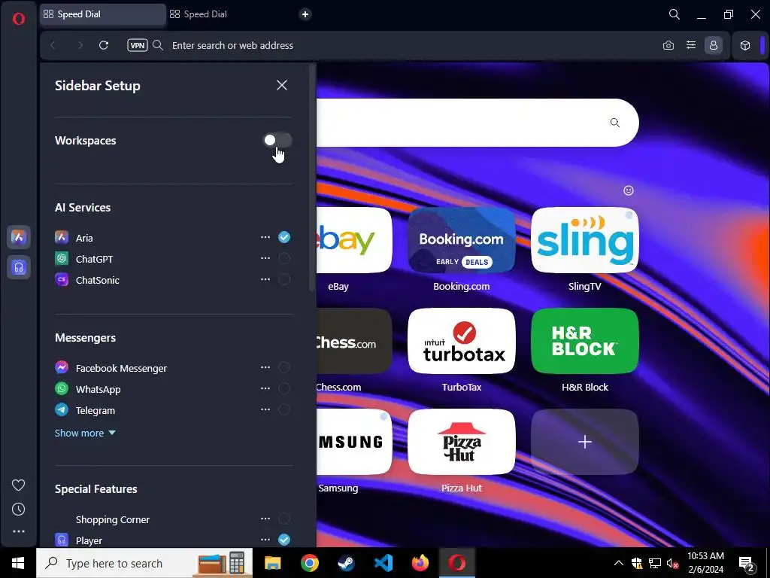Image resolution: width=770 pixels, height=578 pixels.
Task: Open Visual Studio Code from the taskbar
Action: click(383, 563)
